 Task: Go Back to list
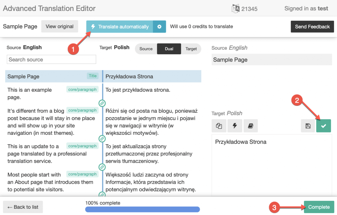point(22,207)
